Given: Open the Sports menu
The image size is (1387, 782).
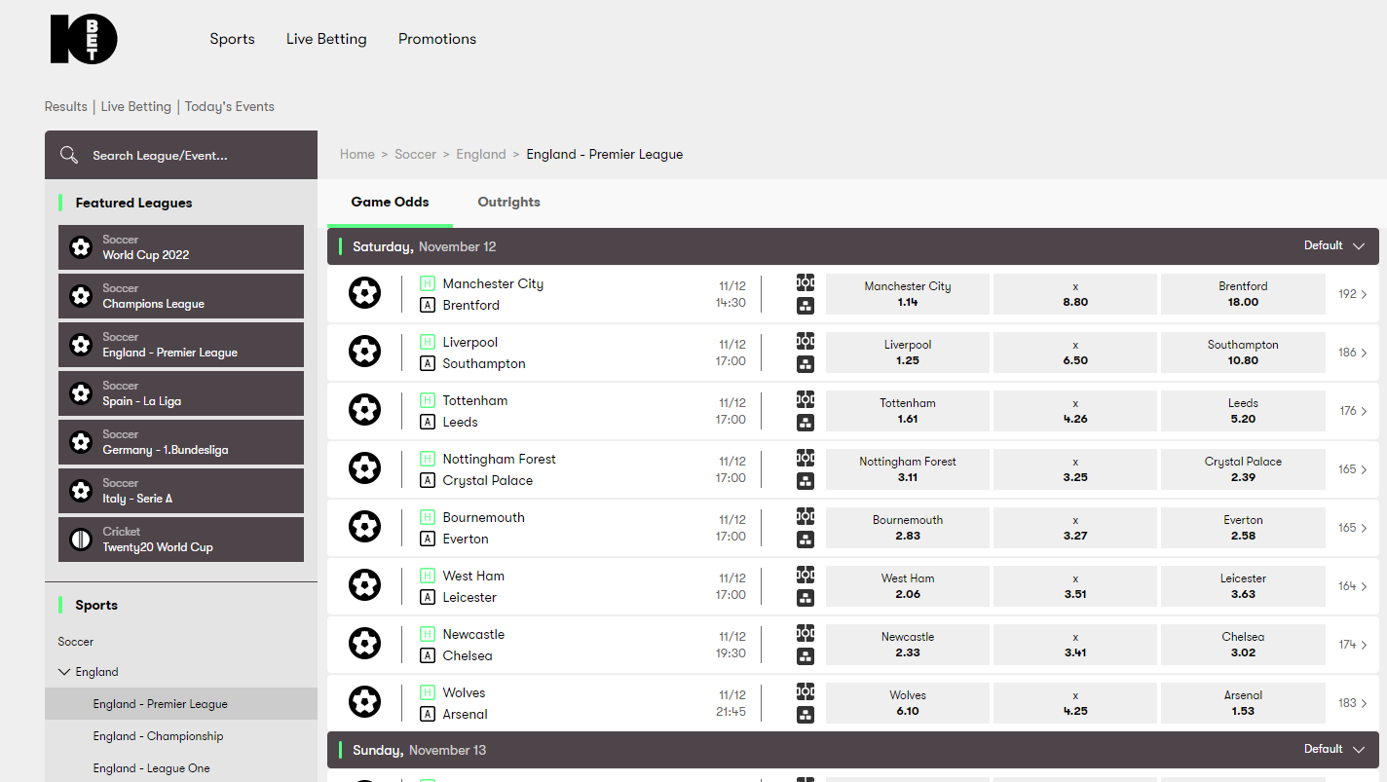Looking at the screenshot, I should [x=232, y=39].
